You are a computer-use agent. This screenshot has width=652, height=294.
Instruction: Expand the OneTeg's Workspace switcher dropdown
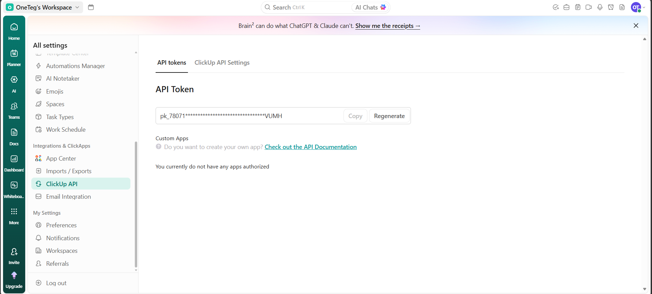pyautogui.click(x=44, y=7)
